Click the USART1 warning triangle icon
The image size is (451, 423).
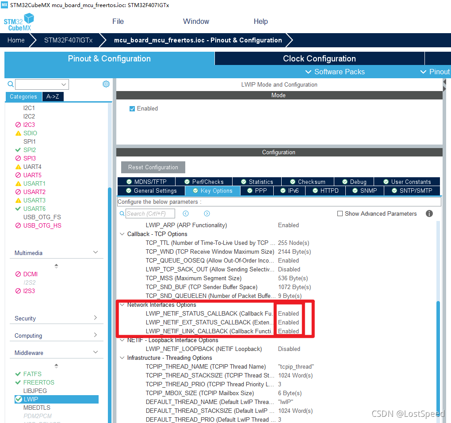pyautogui.click(x=18, y=183)
